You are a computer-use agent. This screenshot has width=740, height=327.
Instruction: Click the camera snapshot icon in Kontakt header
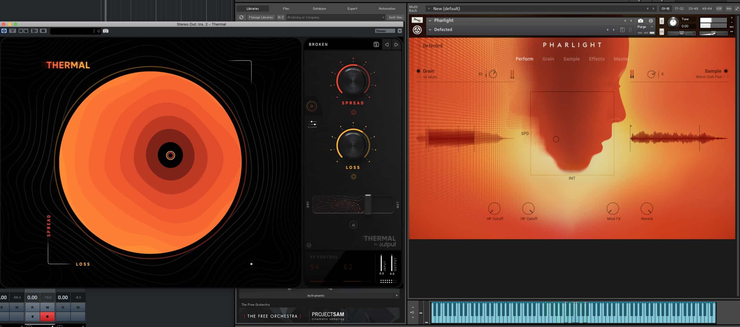pyautogui.click(x=641, y=21)
